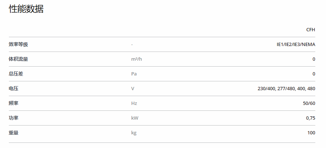Select the Hz unit text
Screen dimensions: 326x148
[134, 103]
